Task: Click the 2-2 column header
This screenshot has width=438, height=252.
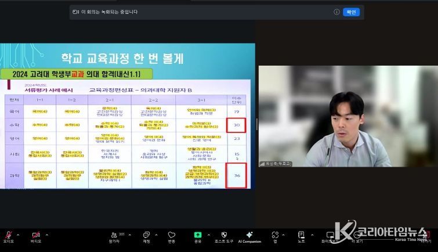Action: [x=153, y=100]
